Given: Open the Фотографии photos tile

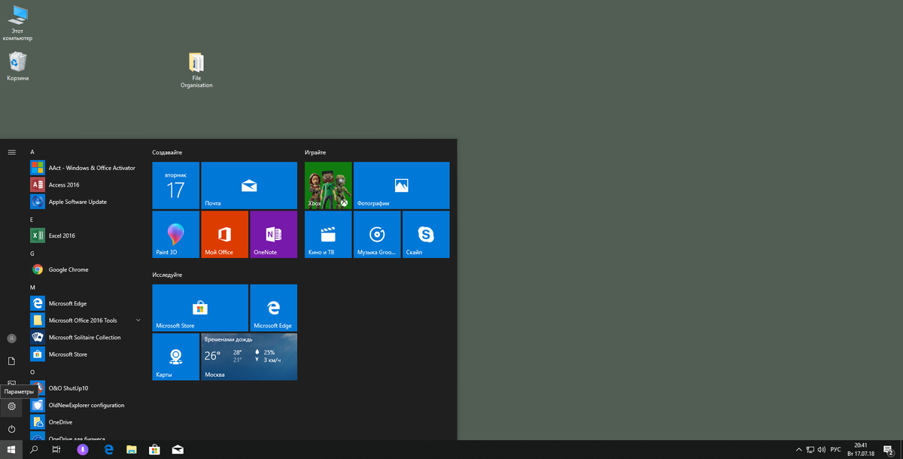Looking at the screenshot, I should pyautogui.click(x=401, y=185).
